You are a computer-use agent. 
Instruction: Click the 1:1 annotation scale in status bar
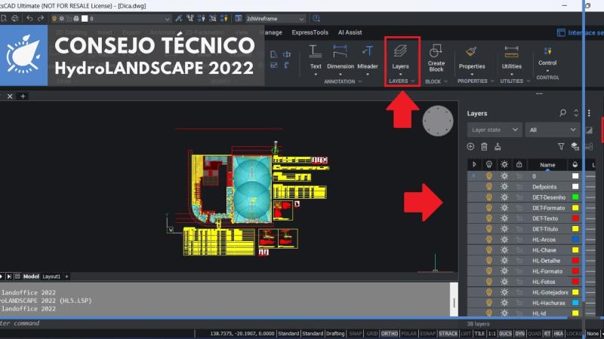click(x=492, y=334)
